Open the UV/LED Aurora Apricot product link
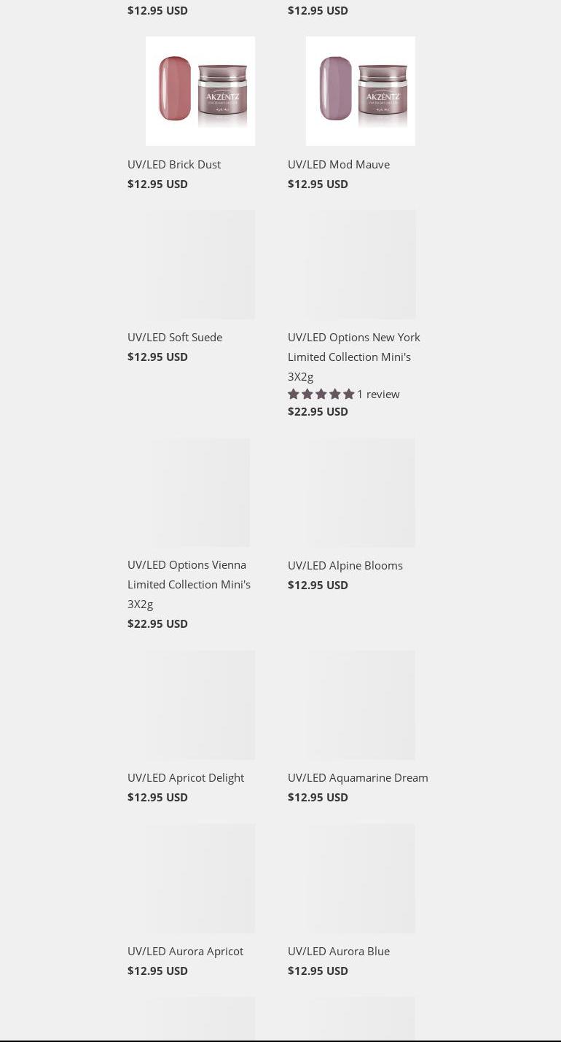The width and height of the screenshot is (561, 1042). coord(185,951)
